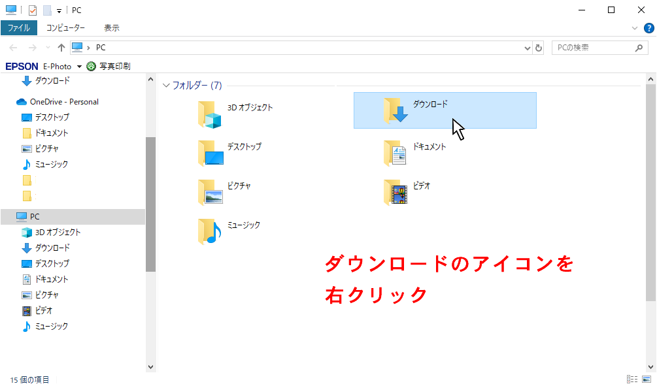Click the main pane scroll down arrow
The width and height of the screenshot is (657, 388).
coord(650,367)
